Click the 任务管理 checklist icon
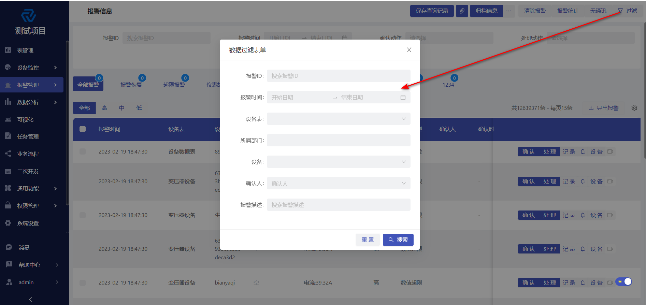 [8, 136]
